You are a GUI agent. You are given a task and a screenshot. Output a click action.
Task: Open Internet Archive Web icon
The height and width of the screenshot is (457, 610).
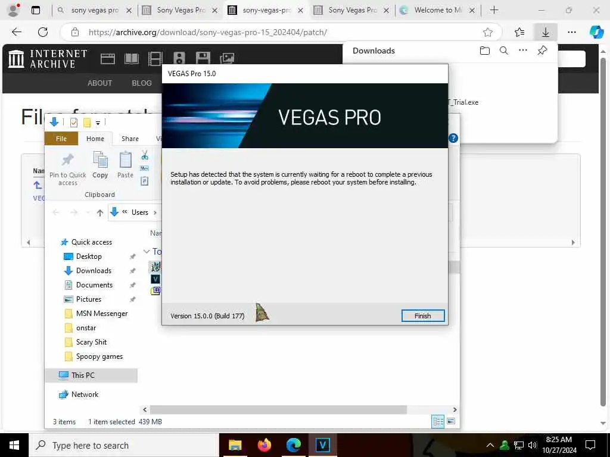click(108, 59)
